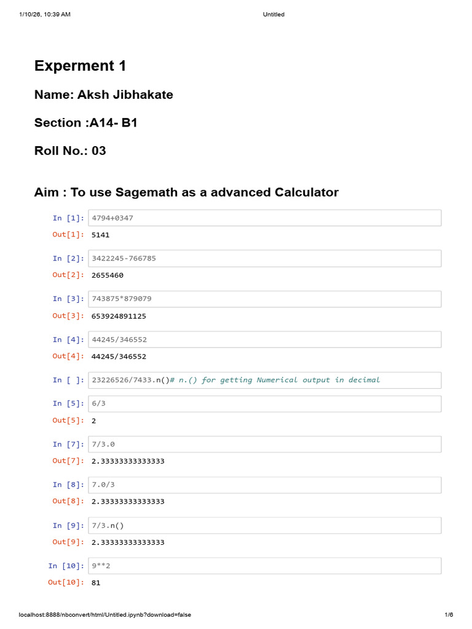Image resolution: width=472 pixels, height=629 pixels.
Task: Select the cell with 9**2
Action: tap(264, 566)
